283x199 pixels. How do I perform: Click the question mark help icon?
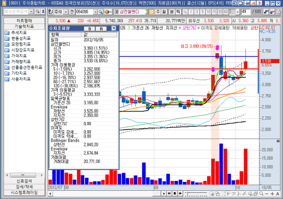259,3
